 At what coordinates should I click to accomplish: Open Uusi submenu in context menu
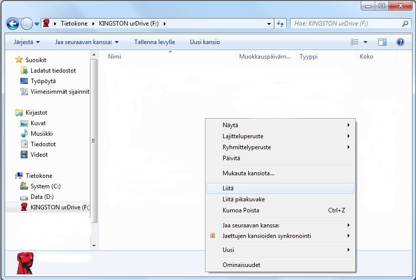click(280, 250)
